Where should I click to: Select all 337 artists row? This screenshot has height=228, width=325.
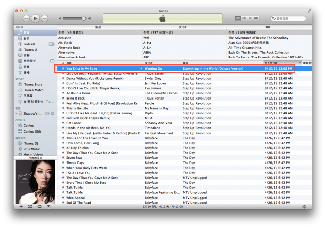tap(184, 32)
